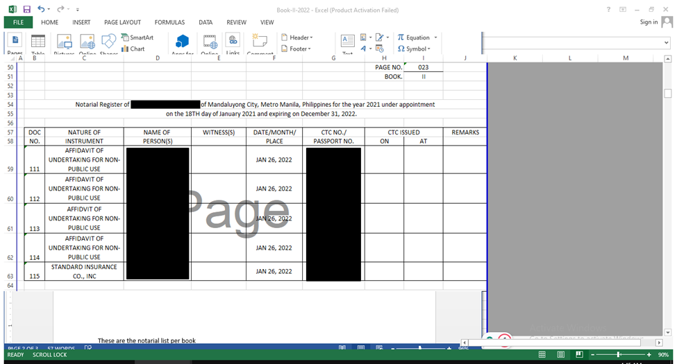Select row header 59

click(10, 159)
